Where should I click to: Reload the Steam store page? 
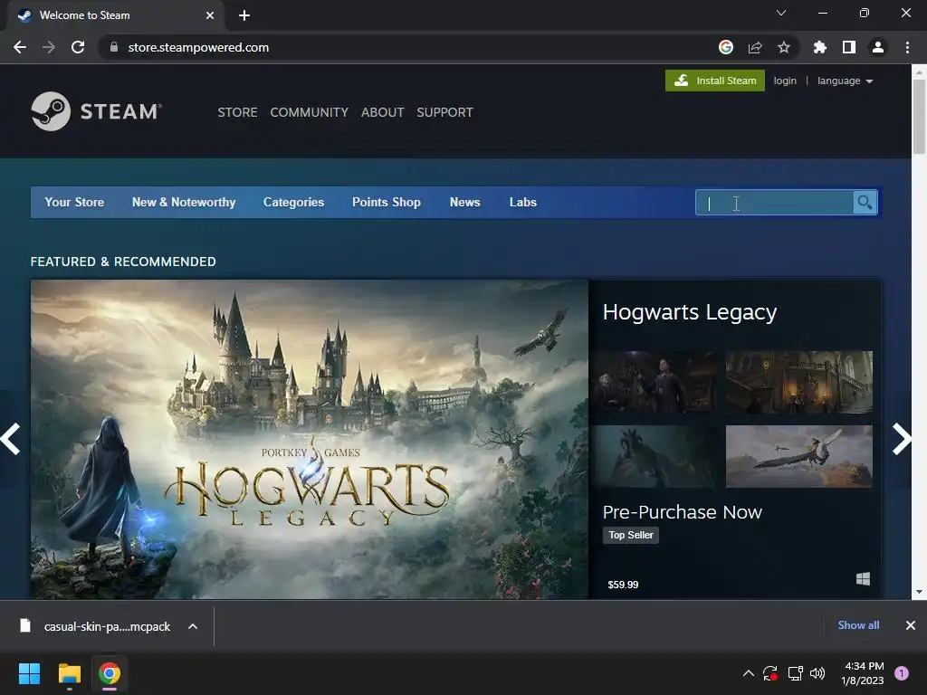coord(78,47)
